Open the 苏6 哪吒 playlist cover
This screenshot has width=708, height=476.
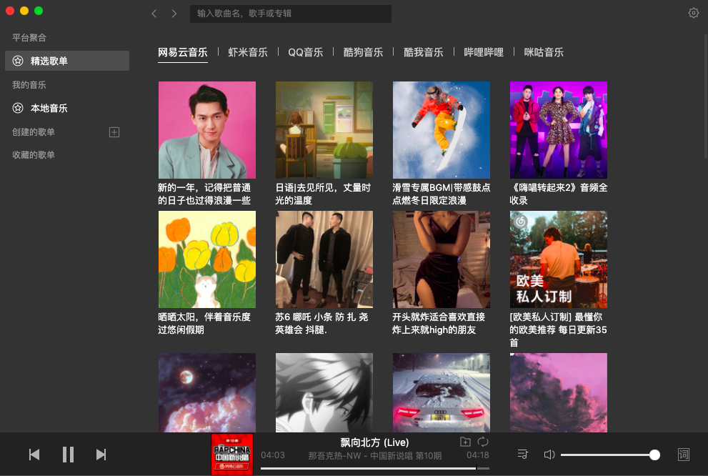click(324, 259)
